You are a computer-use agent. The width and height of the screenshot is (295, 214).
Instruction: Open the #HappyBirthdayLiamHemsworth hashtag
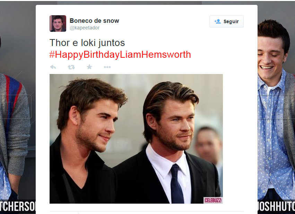coord(120,55)
